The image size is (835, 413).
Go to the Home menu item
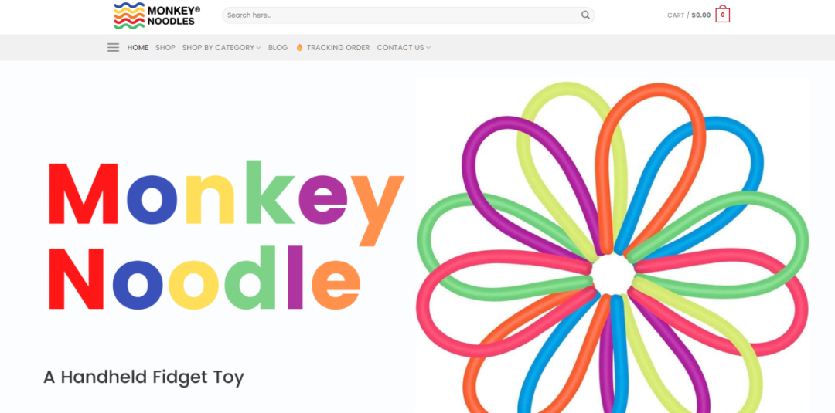(x=138, y=47)
